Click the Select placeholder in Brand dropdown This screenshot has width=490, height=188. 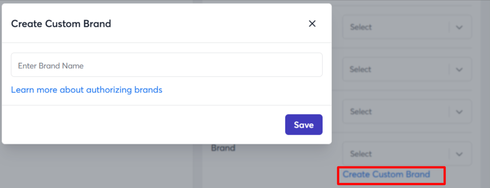tap(361, 154)
